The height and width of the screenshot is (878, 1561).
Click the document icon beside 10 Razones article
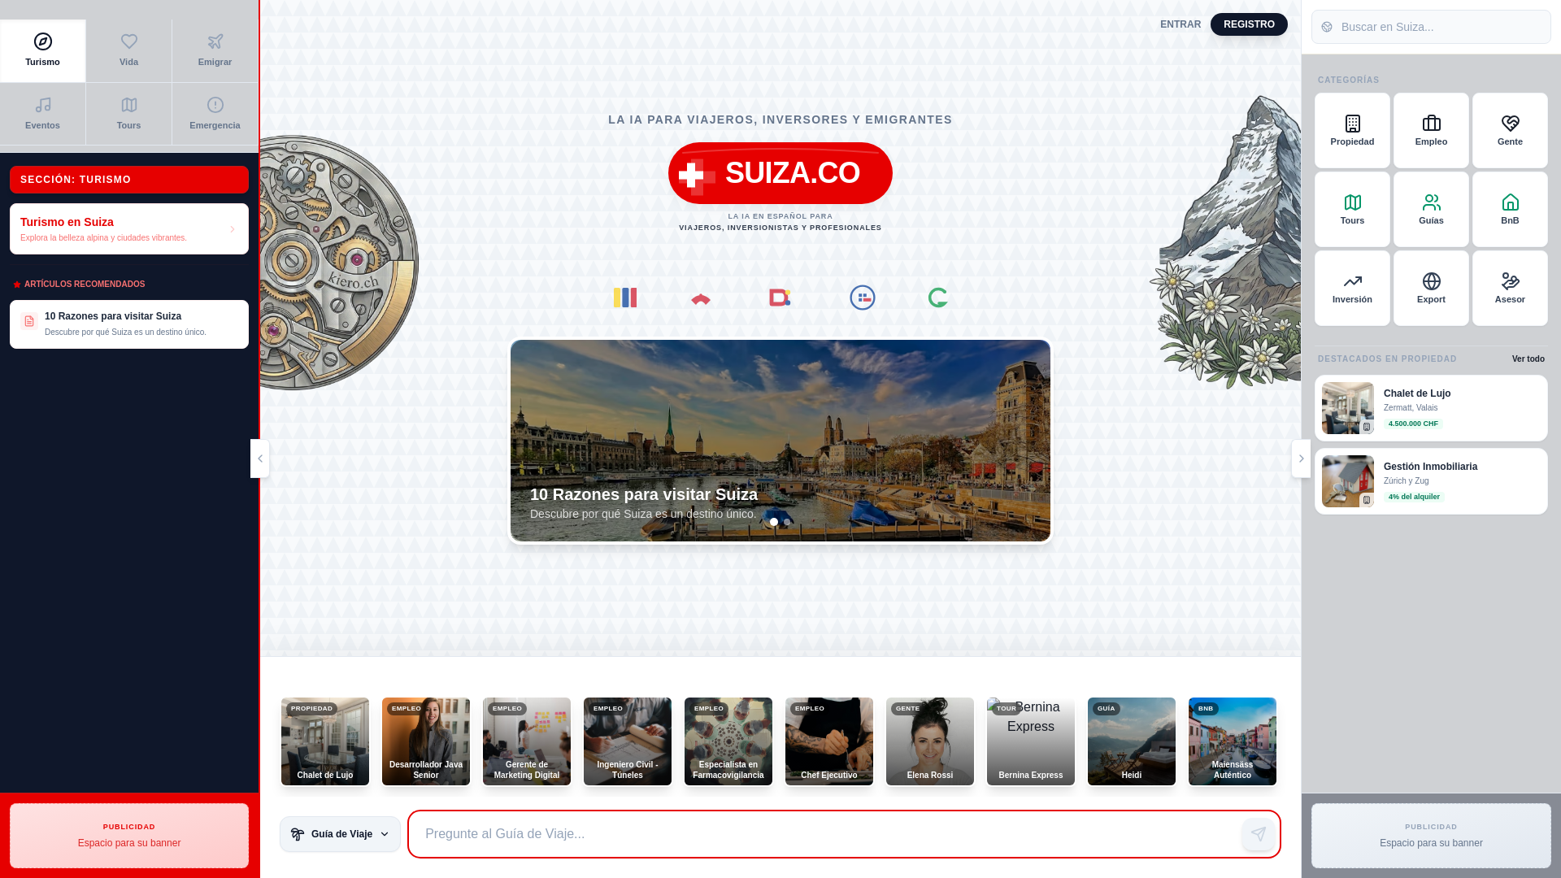click(x=29, y=321)
